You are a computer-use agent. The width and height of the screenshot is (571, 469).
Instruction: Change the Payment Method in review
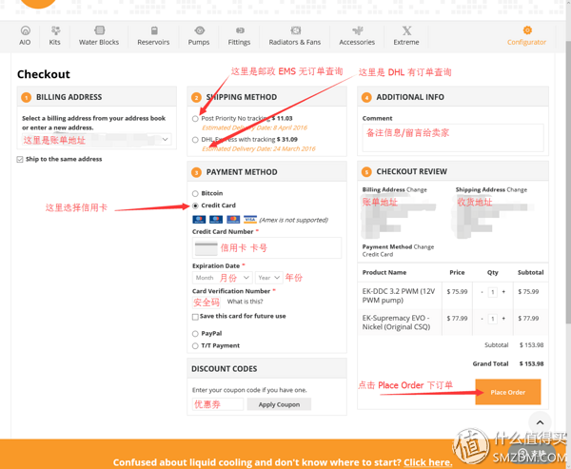[x=423, y=247]
